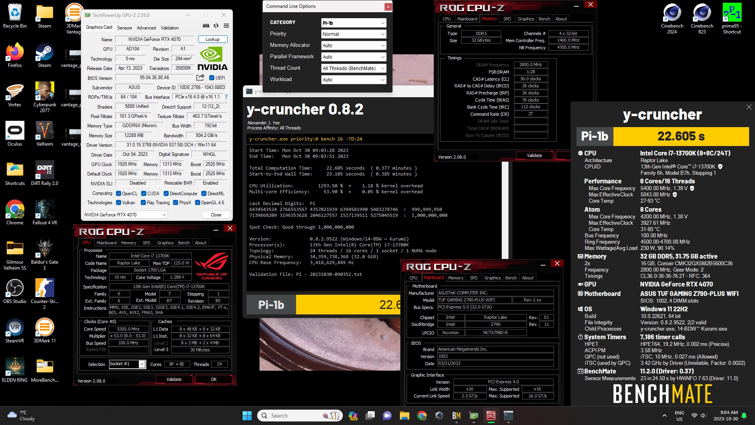
Task: Select the Firefox desktop icon
Action: click(15, 55)
